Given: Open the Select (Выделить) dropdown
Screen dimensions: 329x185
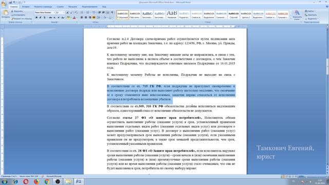Looking at the screenshot, I should (312, 18).
